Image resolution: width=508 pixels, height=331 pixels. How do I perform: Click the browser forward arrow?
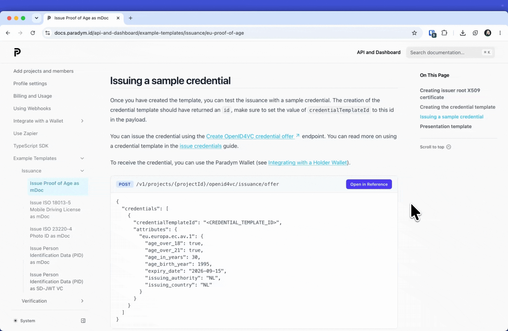20,33
